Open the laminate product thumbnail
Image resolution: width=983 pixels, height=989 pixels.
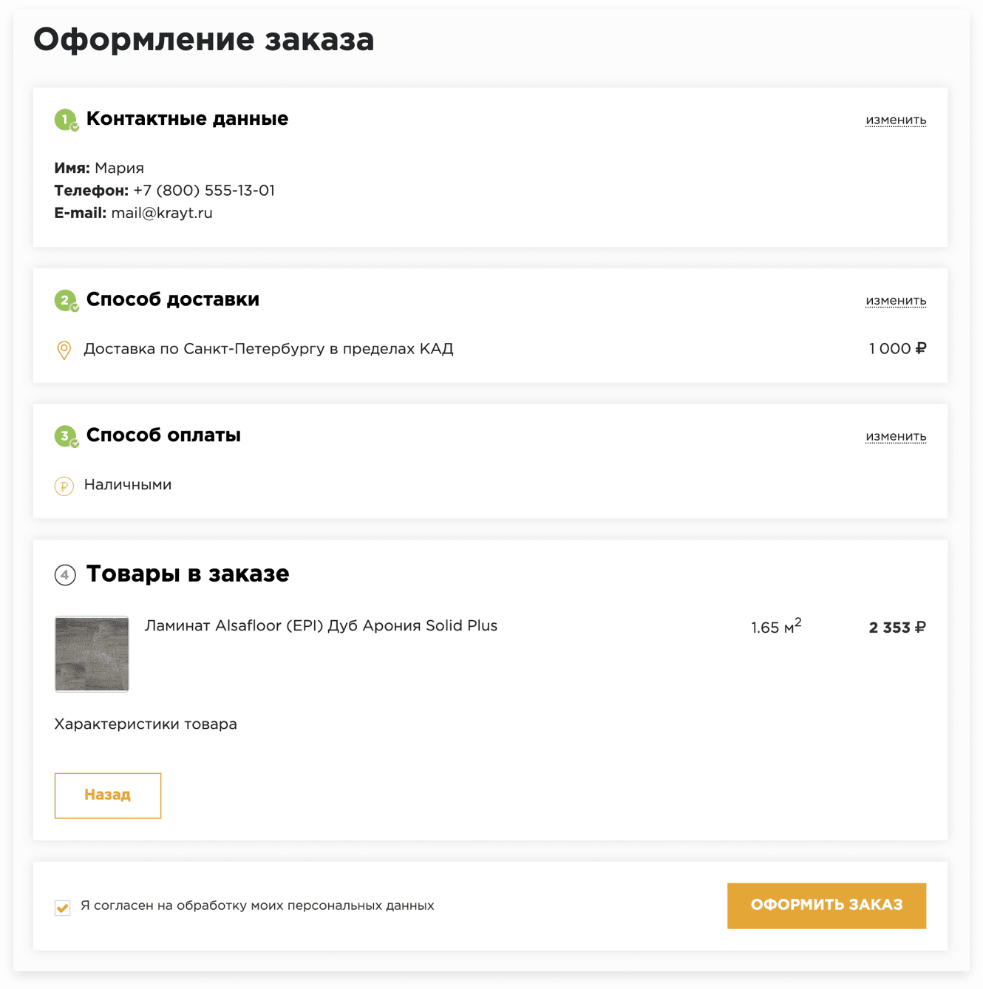(x=92, y=654)
